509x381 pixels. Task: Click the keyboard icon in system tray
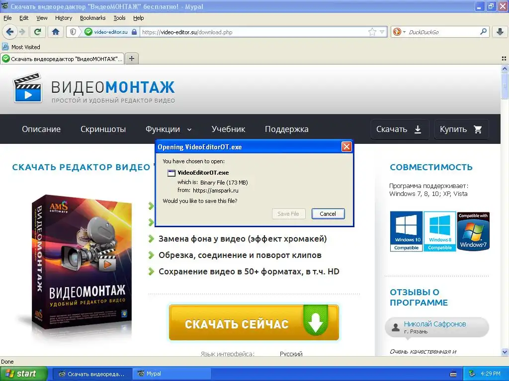click(453, 374)
